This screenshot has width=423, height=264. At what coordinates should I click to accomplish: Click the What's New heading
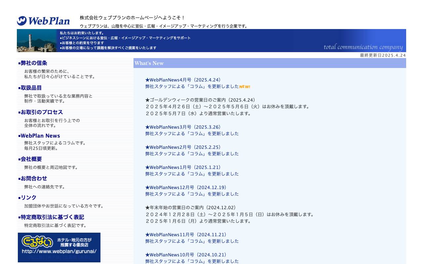[149, 63]
